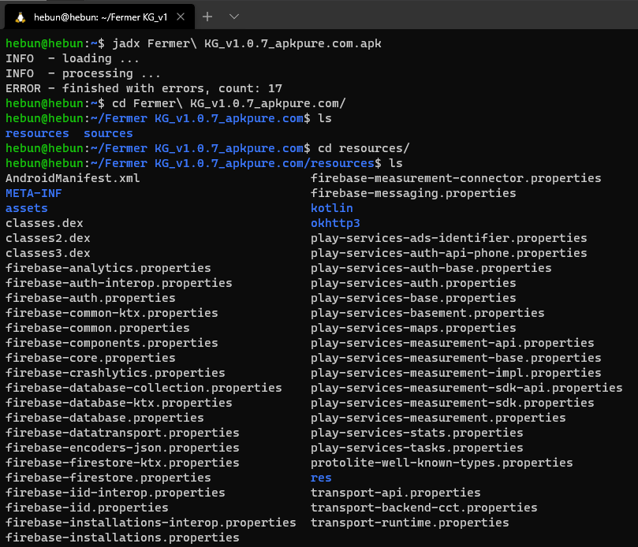Click the Linux penguin icon on the tab
Image resolution: width=638 pixels, height=547 pixels.
(20, 17)
